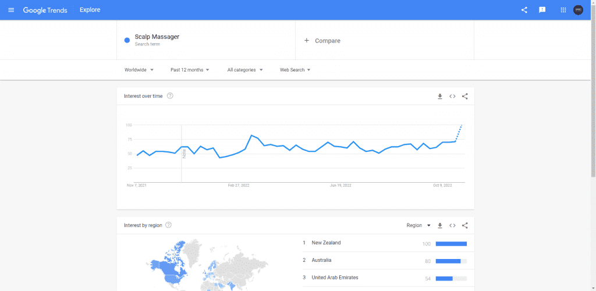Open help for Interest by region

point(168,225)
